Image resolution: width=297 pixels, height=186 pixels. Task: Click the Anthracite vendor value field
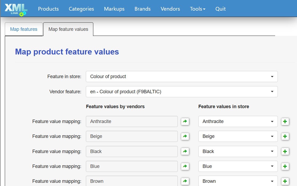point(132,121)
